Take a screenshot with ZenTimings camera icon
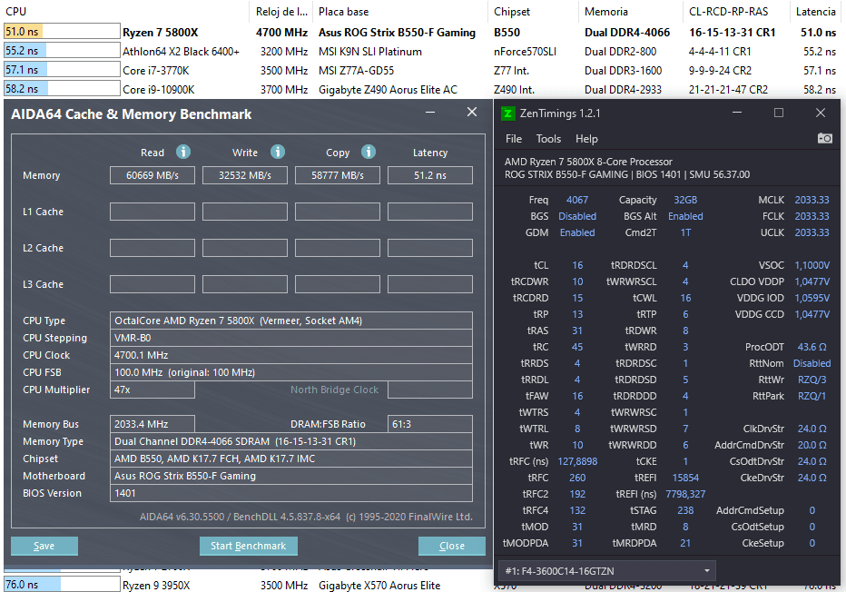The image size is (846, 592). tap(824, 139)
